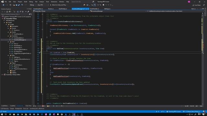Image resolution: width=207 pixels, height=116 pixels.
Task: Click the Save file toolbar icon
Action: tap(16, 5)
